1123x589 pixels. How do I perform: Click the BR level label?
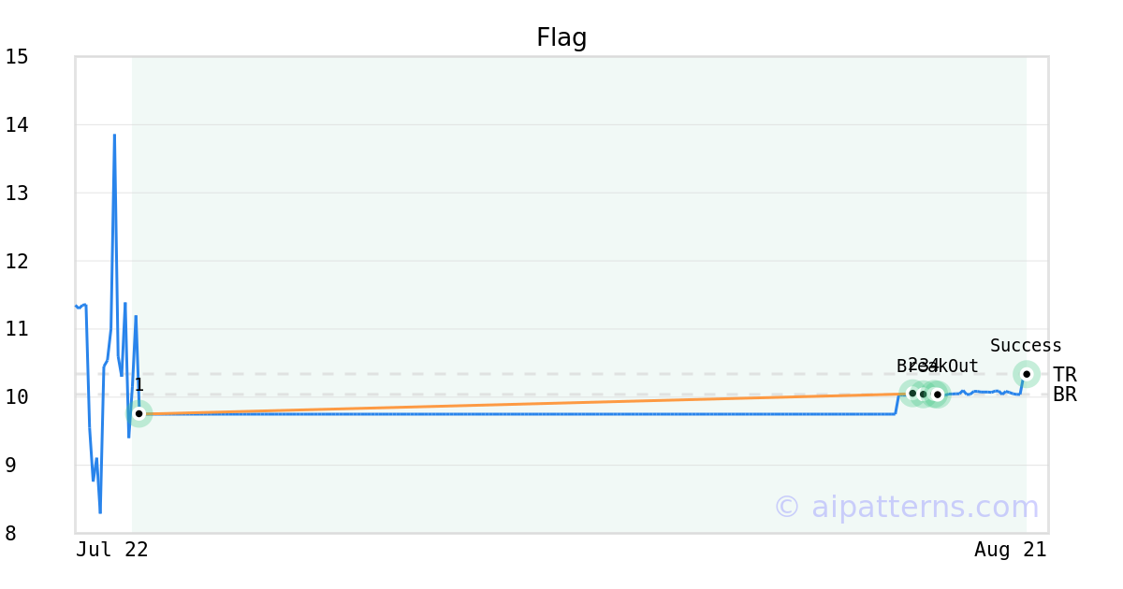[1064, 395]
